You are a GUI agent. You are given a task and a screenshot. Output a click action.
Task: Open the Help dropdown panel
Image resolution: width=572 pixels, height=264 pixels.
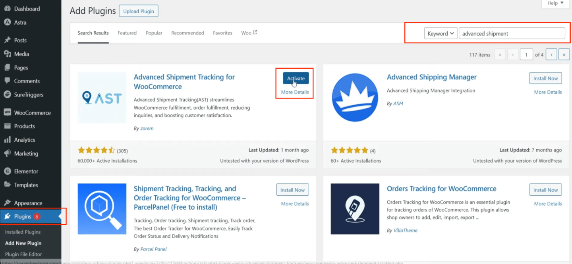pos(555,3)
